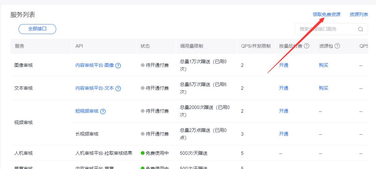Image resolution: width=376 pixels, height=169 pixels.
Task: Click 待开通付费 status in 长视频审核 row
Action: pos(155,134)
